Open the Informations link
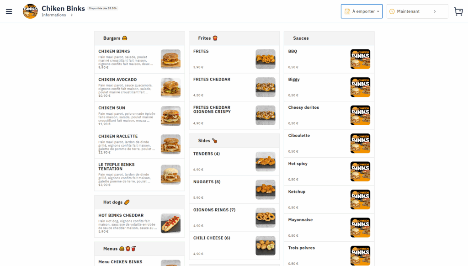The width and height of the screenshot is (468, 266). [54, 15]
